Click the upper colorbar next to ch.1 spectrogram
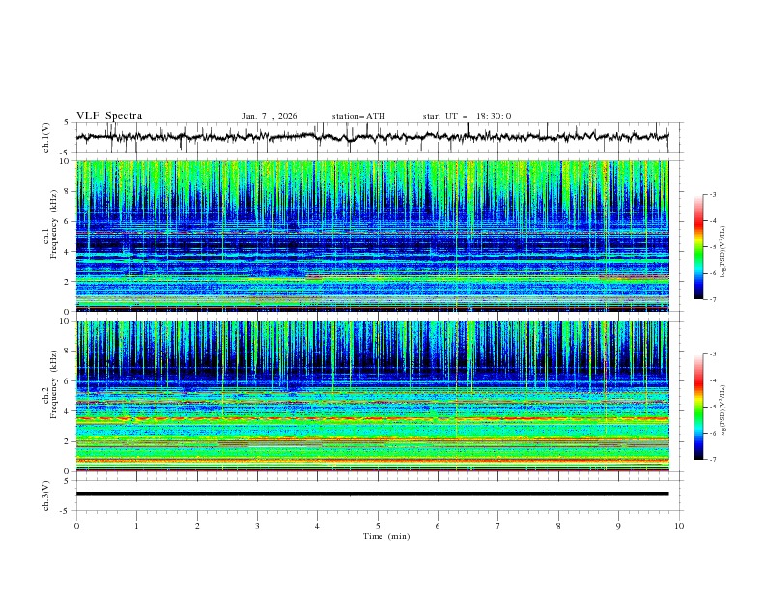765x591 pixels. click(x=698, y=247)
